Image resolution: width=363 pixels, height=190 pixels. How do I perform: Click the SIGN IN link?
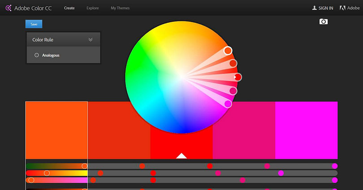coord(326,8)
